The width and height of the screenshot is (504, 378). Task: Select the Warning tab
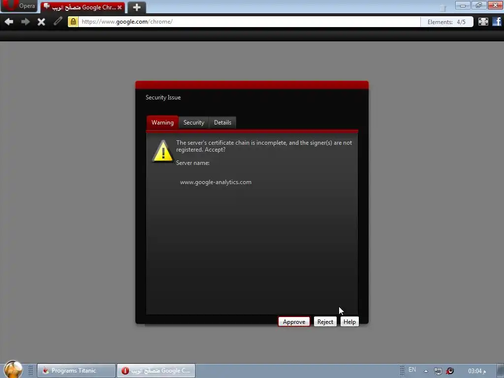(x=162, y=123)
